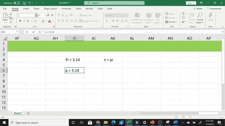Toggle the AutoSave switch
Viewport: 225px width, 126px height.
tap(17, 3)
